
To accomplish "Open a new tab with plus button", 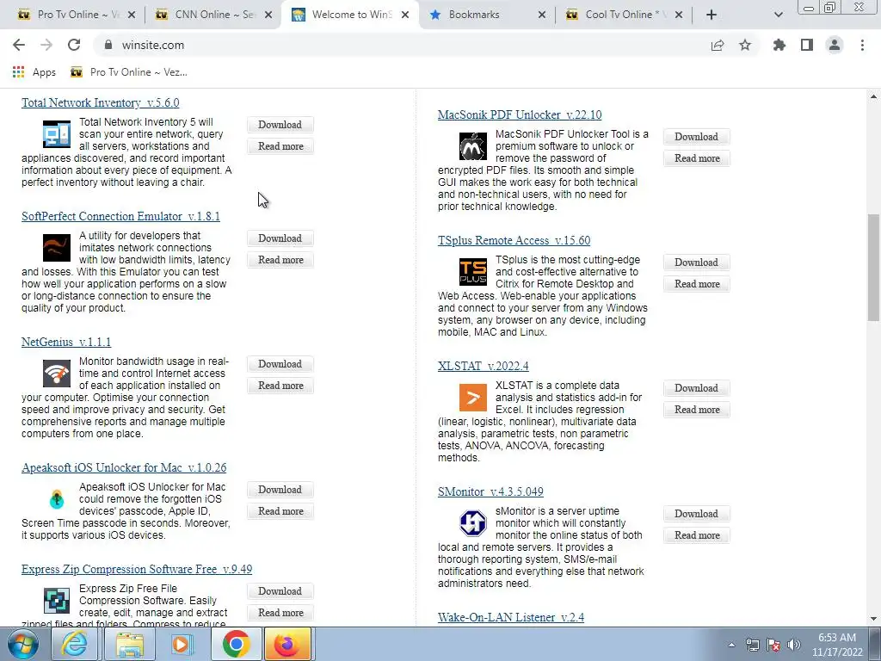I will tap(712, 15).
